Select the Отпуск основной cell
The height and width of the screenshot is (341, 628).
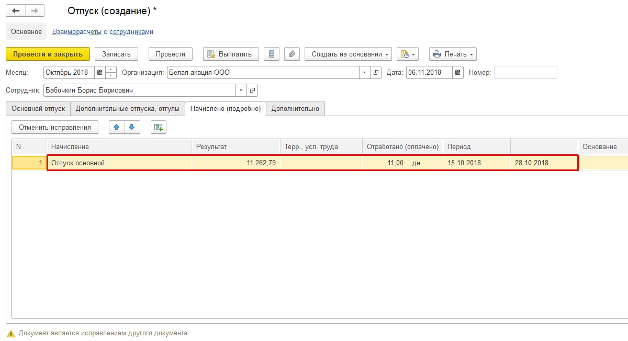[x=120, y=163]
